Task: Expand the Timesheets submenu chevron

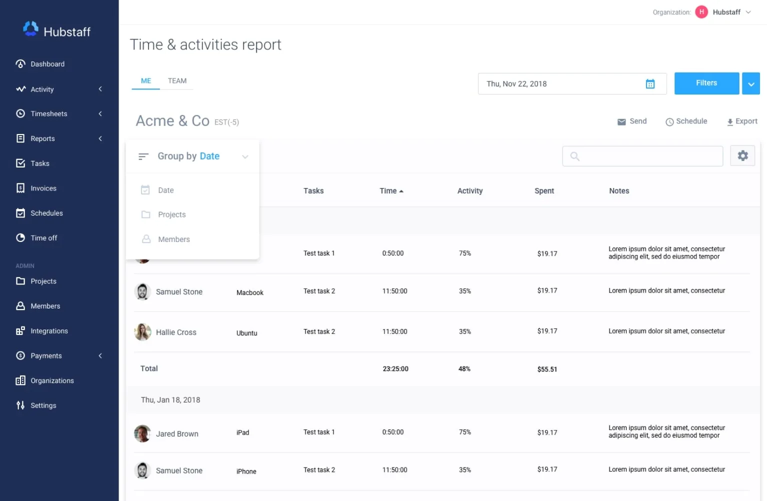Action: click(x=100, y=114)
